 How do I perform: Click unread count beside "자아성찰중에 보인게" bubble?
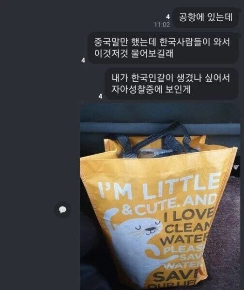pos(100,96)
